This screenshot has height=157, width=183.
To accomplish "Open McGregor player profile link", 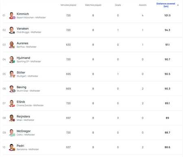I will [24, 131].
